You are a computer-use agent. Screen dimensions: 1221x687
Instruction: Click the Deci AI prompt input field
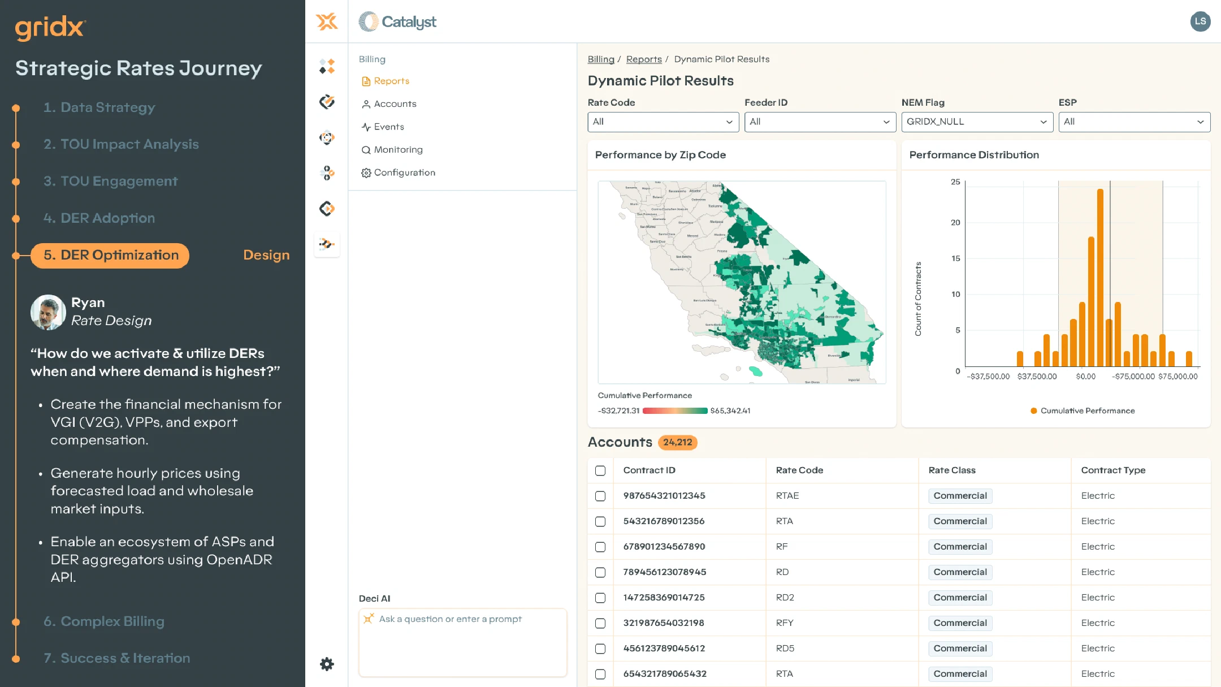462,642
